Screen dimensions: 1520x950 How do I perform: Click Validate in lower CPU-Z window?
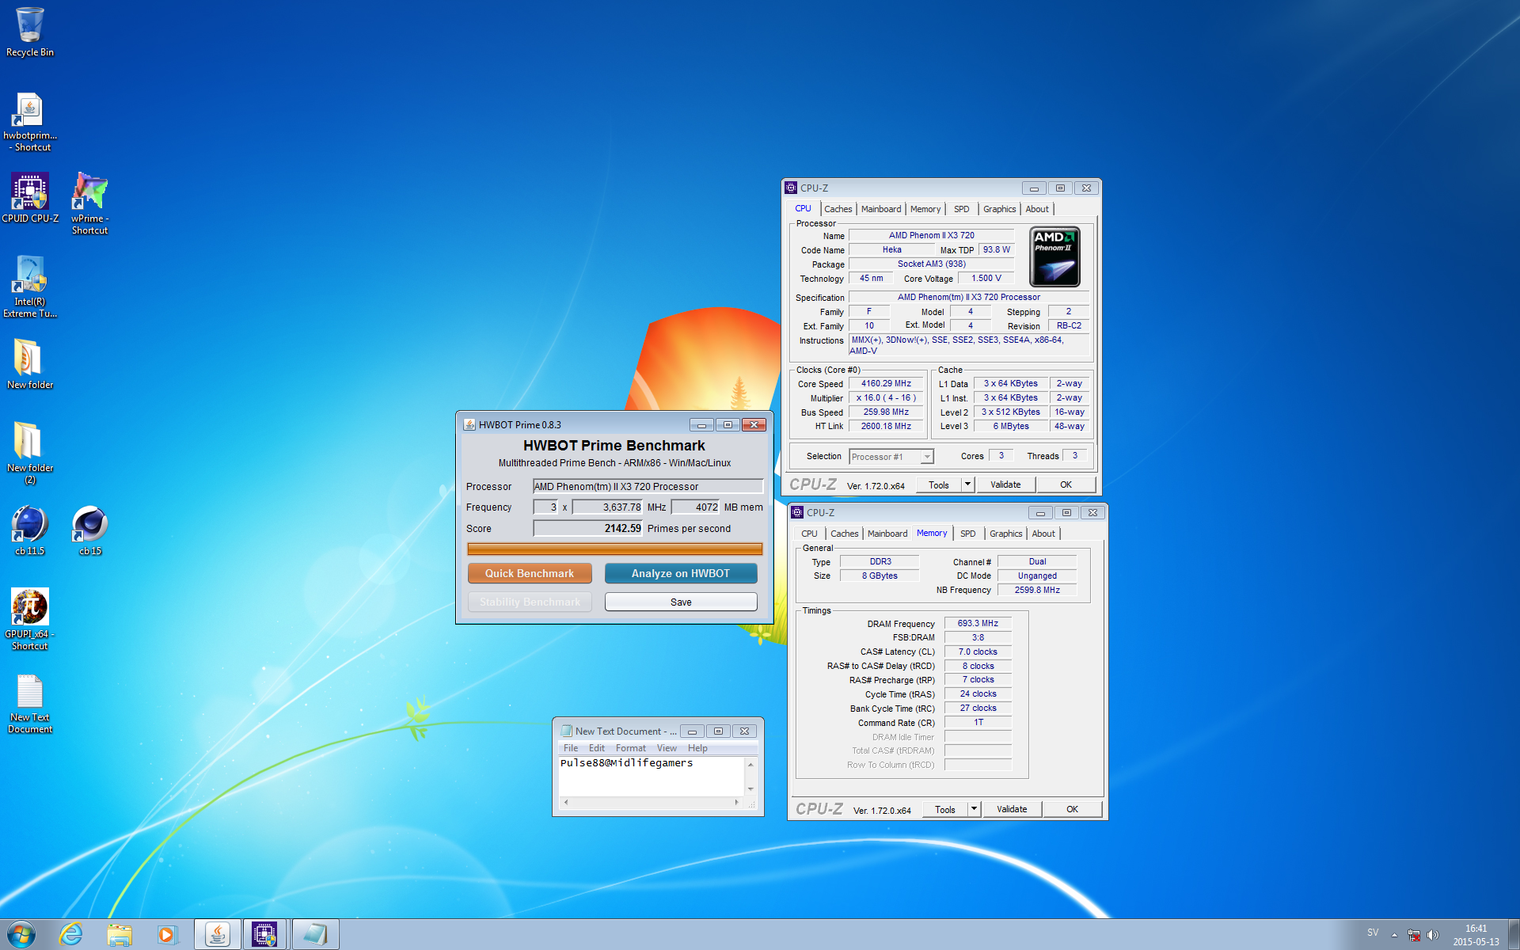click(x=1012, y=809)
